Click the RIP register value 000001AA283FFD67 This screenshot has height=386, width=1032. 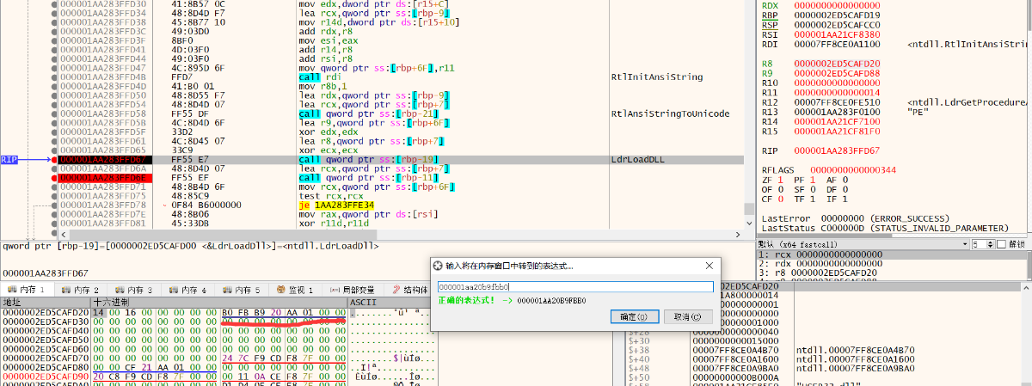(x=838, y=150)
